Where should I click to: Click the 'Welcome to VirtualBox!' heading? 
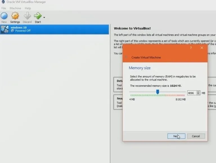point(132,28)
